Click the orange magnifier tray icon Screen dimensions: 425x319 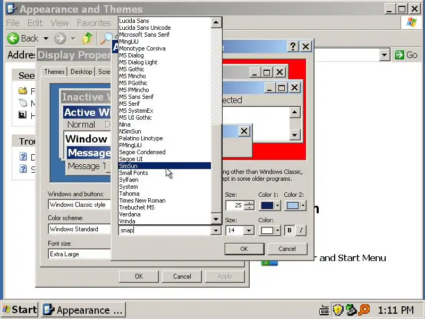point(364,310)
